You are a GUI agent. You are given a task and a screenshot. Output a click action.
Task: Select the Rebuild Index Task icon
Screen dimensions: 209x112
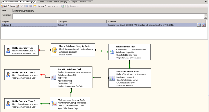pyautogui.click(x=112, y=52)
